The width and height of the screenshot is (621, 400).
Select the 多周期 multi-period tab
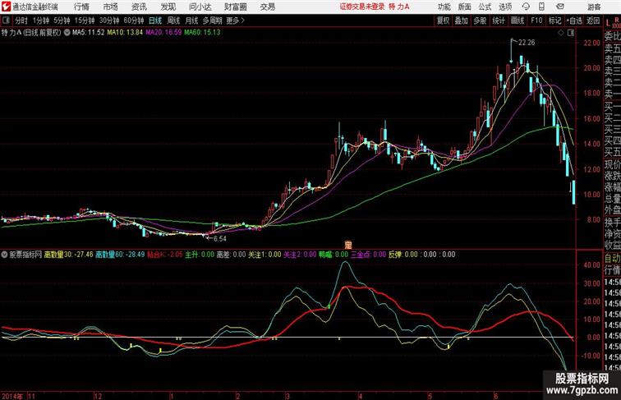pyautogui.click(x=212, y=21)
